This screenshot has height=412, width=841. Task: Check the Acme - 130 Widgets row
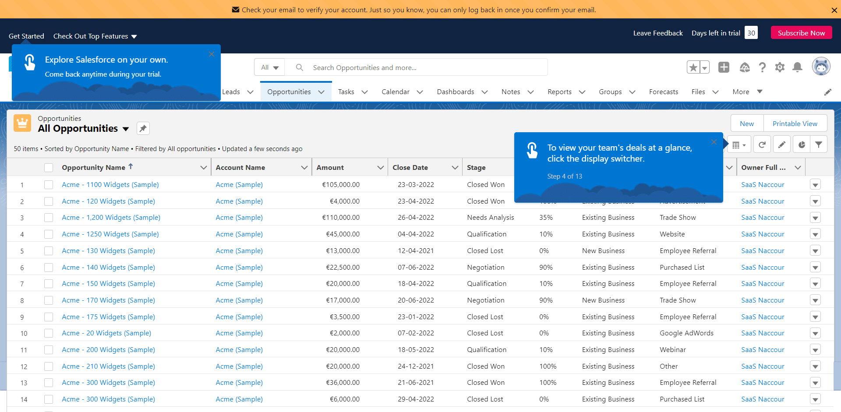(49, 251)
